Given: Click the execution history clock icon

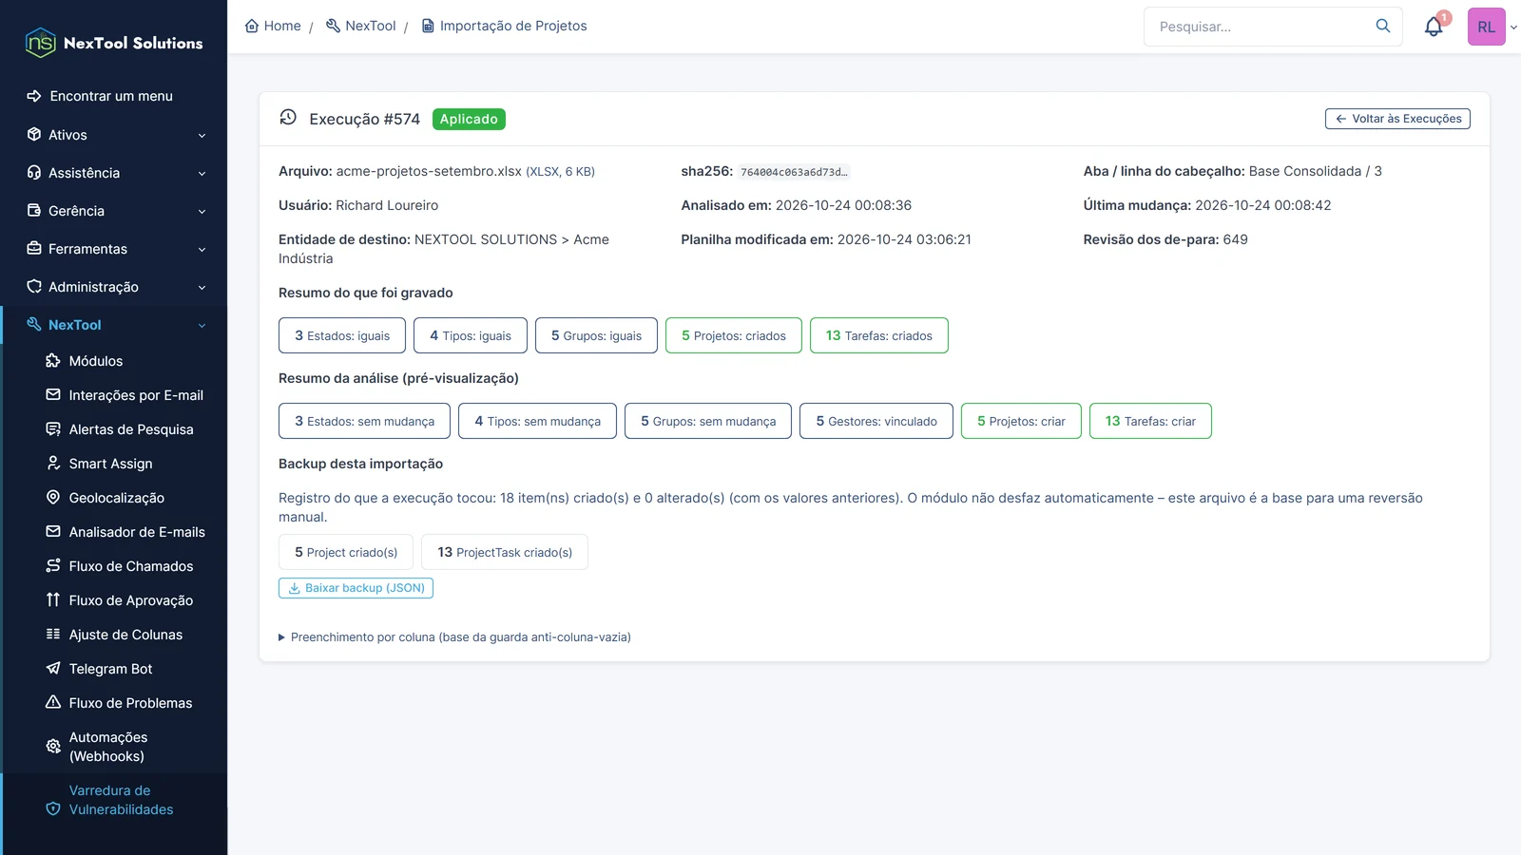Looking at the screenshot, I should pyautogui.click(x=288, y=117).
